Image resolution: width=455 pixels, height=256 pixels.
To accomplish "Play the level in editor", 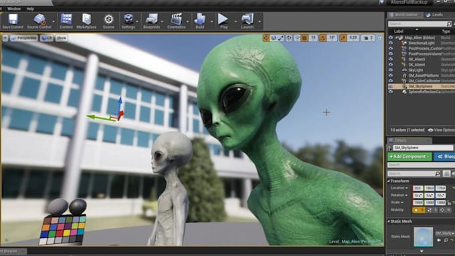I will [x=223, y=21].
